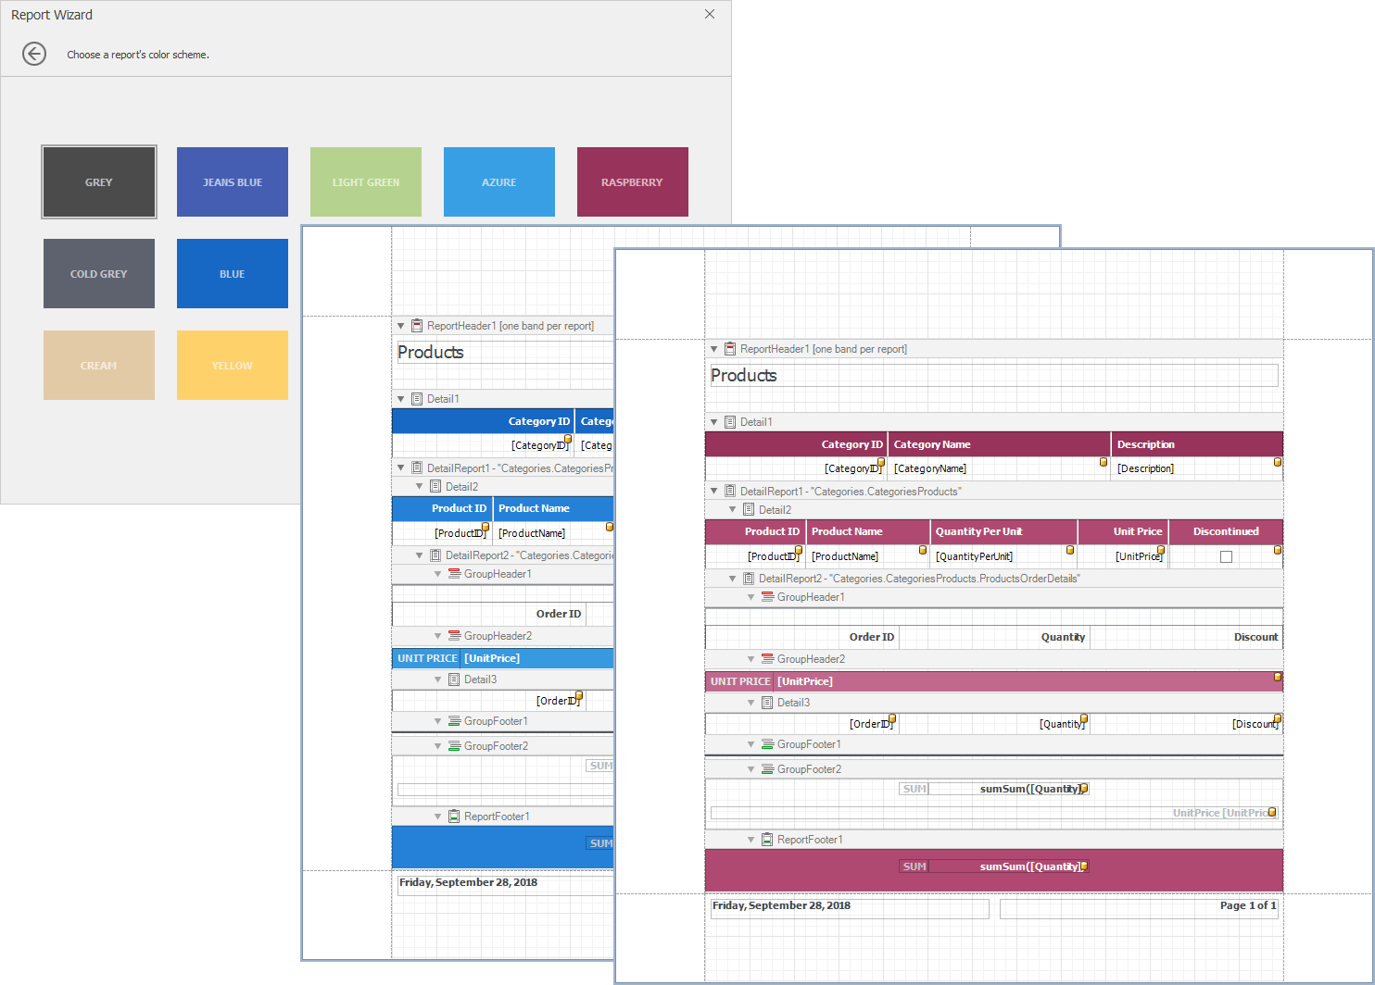The image size is (1375, 985).
Task: Select date label in raspberry report footer
Action: pos(850,908)
